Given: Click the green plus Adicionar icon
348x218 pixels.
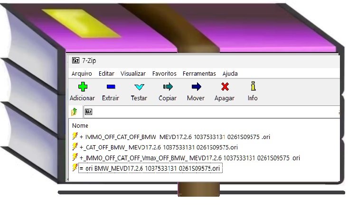Looking at the screenshot, I should 82,87.
